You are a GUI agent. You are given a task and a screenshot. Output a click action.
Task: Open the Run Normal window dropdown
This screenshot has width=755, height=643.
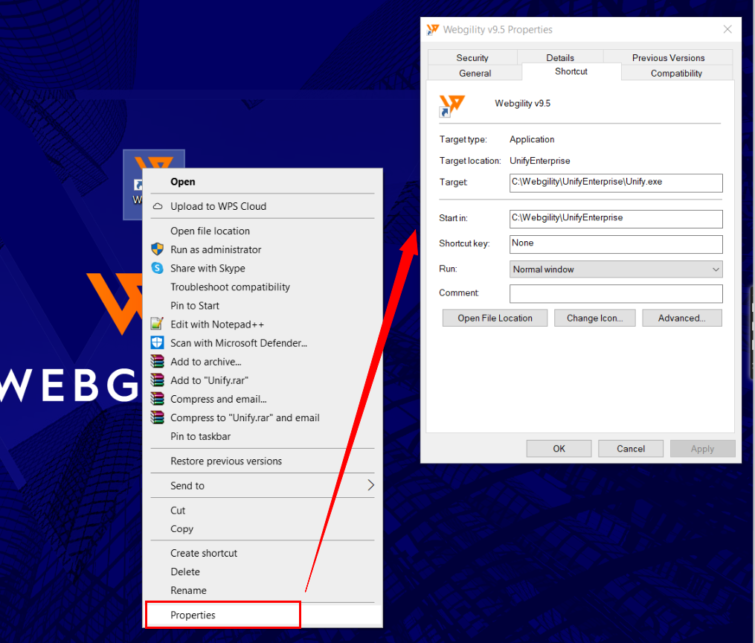pyautogui.click(x=616, y=269)
